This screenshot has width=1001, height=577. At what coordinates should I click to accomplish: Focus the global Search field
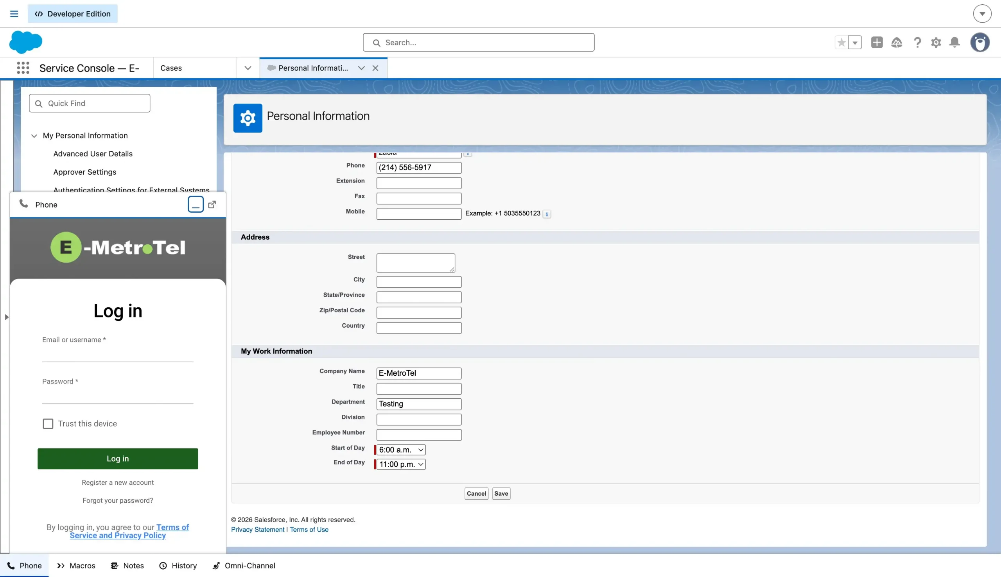478,42
